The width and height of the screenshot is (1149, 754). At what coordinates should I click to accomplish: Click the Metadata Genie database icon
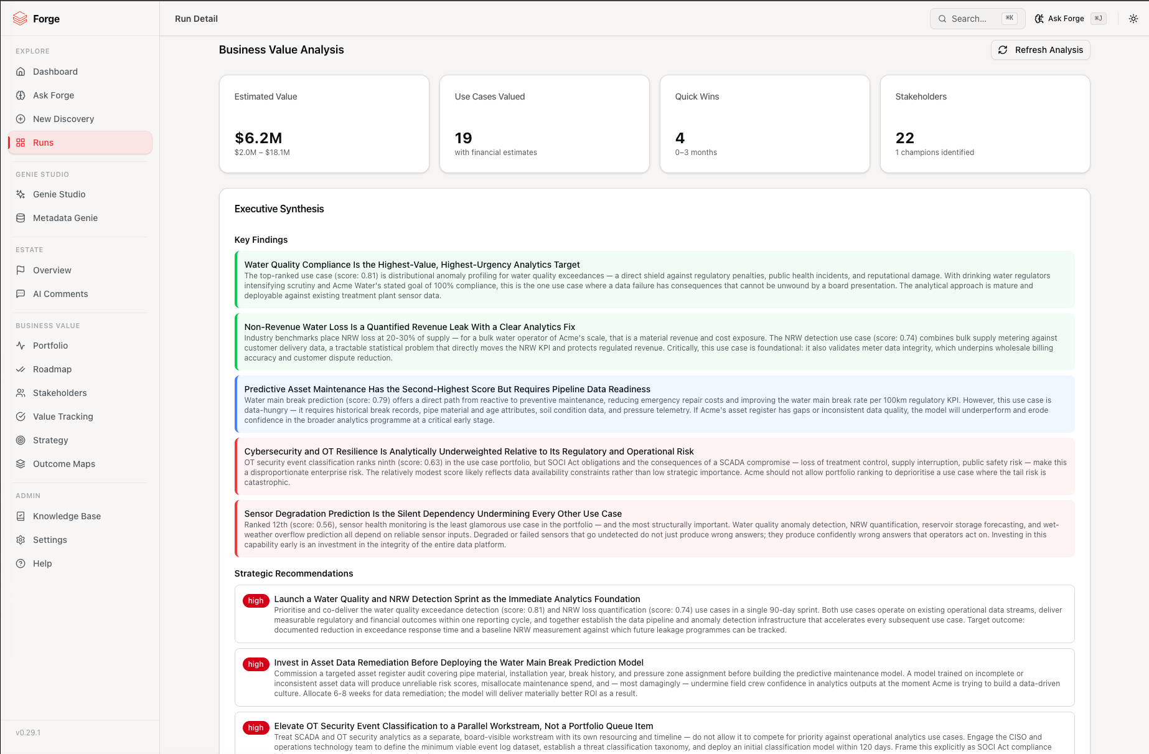pyautogui.click(x=21, y=218)
